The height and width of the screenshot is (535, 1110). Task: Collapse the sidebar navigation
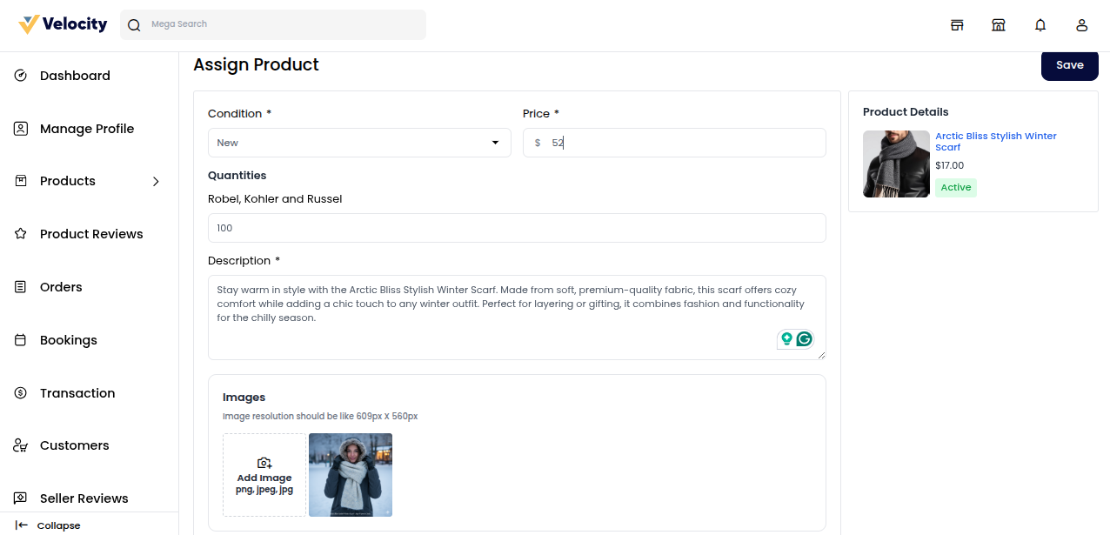click(x=49, y=525)
